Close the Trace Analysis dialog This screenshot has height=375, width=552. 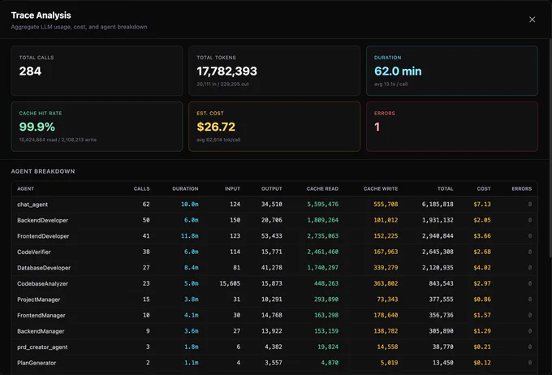coord(532,19)
